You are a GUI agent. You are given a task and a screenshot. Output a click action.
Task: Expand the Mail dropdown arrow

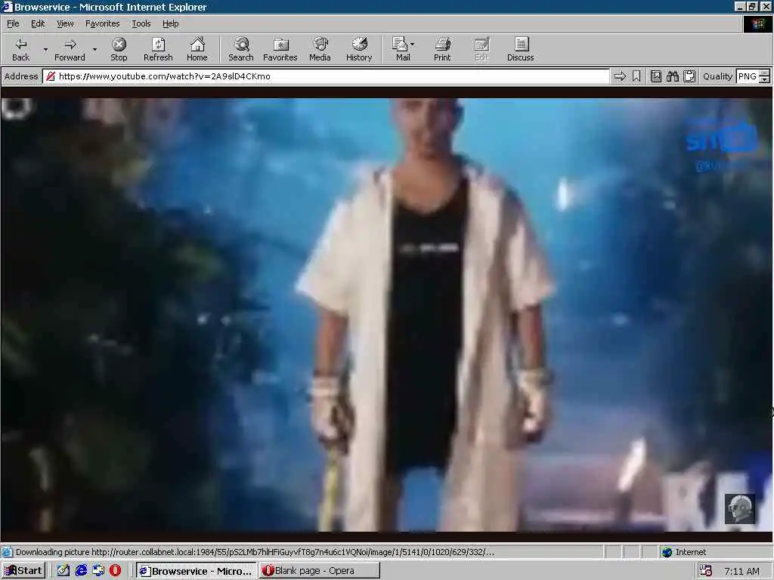[412, 45]
